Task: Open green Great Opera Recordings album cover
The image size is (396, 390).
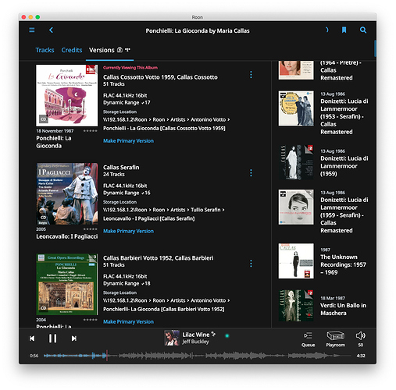Action: (x=67, y=284)
